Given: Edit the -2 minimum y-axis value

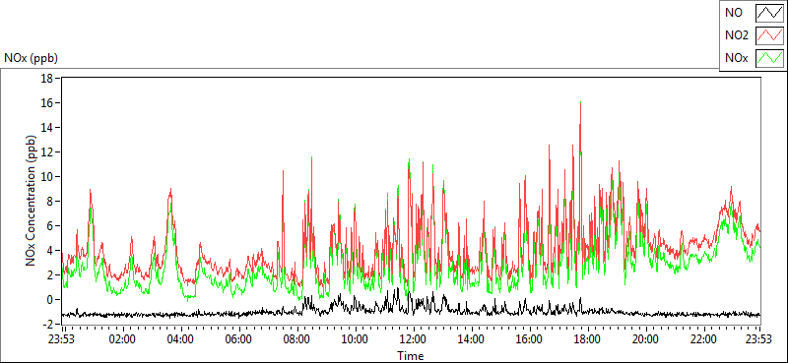Looking at the screenshot, I should tap(48, 324).
